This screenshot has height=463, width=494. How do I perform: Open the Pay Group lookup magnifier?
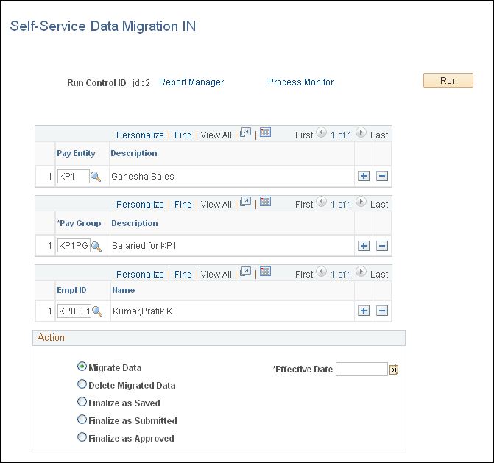click(x=96, y=246)
